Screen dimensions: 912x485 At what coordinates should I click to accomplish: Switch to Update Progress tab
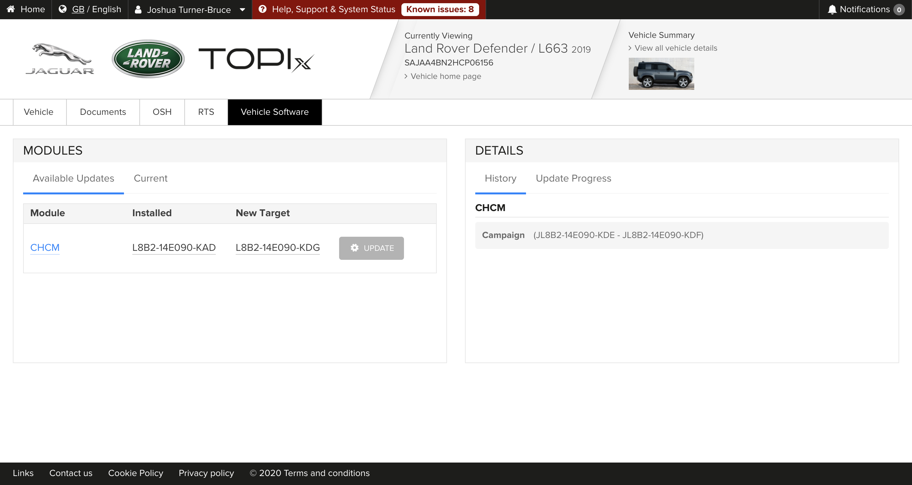(574, 179)
